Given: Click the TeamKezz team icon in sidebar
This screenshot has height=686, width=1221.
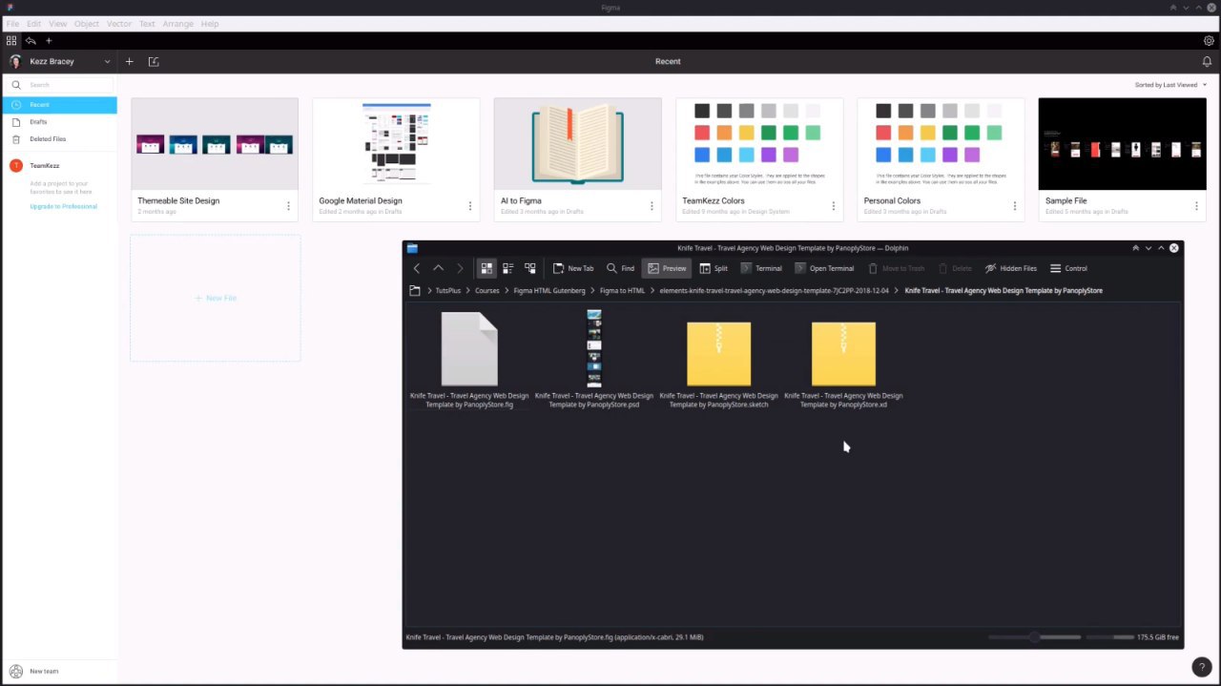Looking at the screenshot, I should [15, 165].
